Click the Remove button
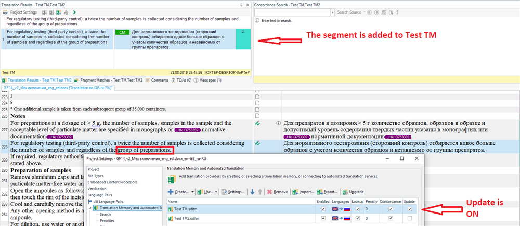Viewport: 520px width, 226px height. (277, 192)
